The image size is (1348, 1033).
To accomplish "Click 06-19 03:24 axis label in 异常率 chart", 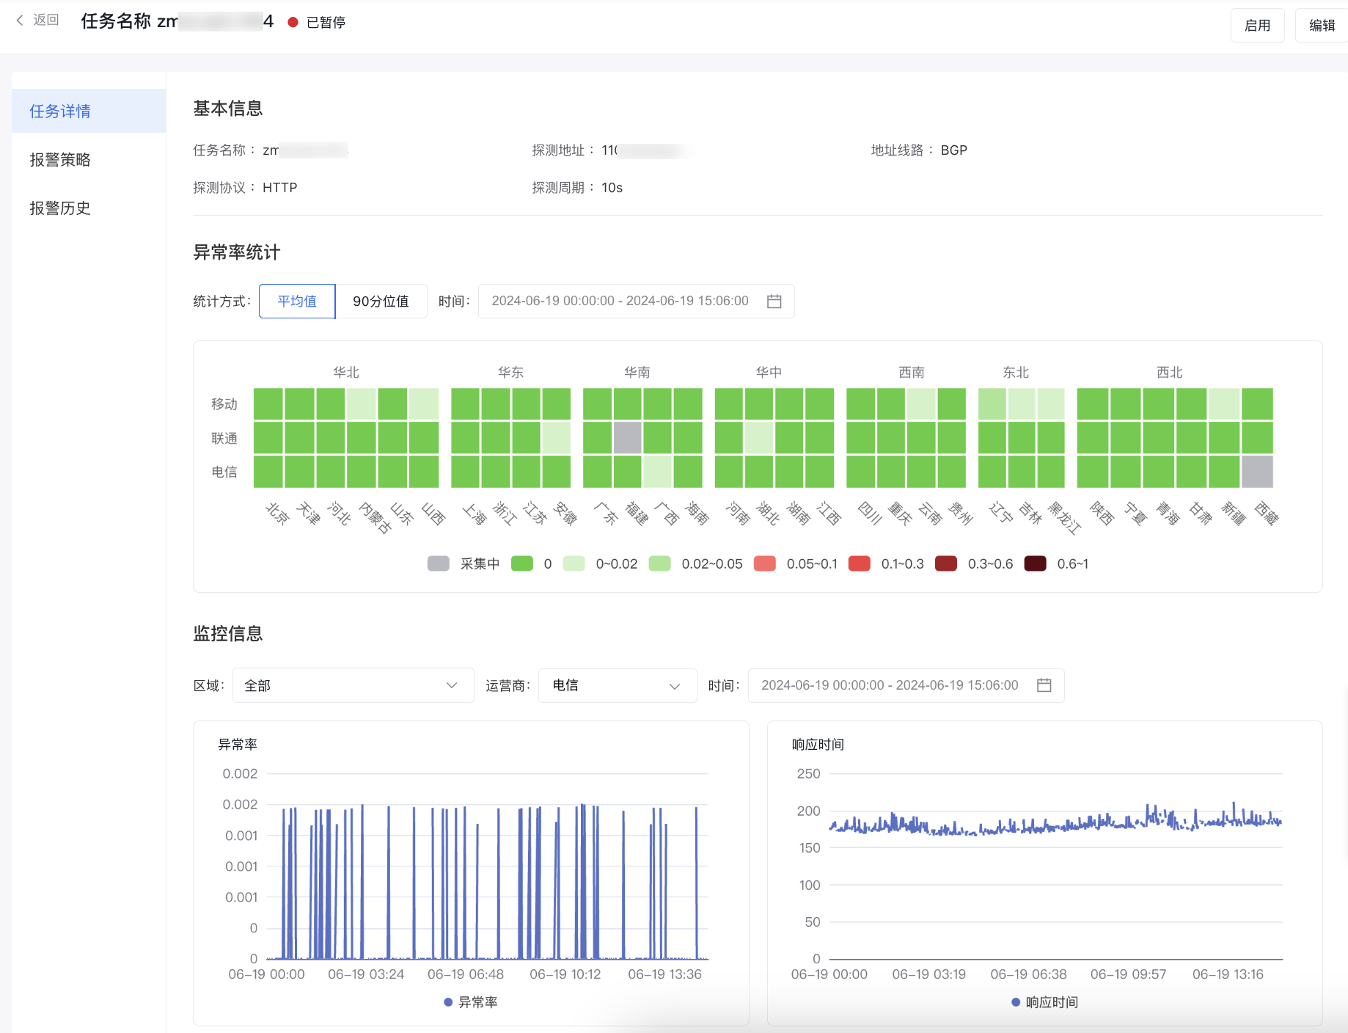I will click(x=366, y=974).
